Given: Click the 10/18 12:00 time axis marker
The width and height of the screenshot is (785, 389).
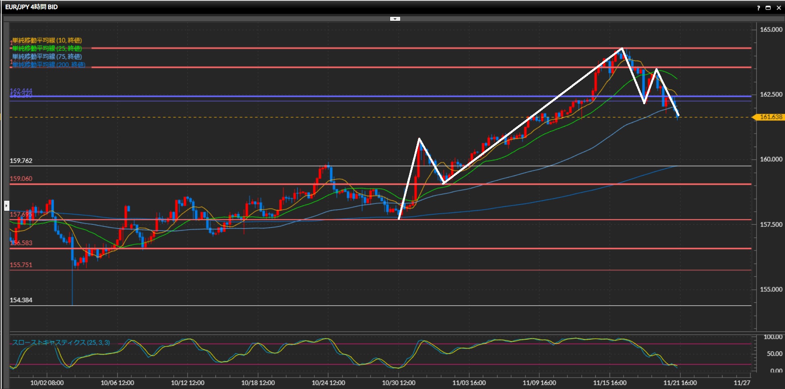Looking at the screenshot, I should [258, 383].
